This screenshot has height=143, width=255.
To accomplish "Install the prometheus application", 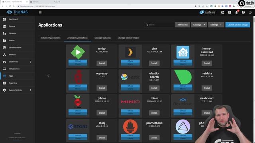I will click(154, 138).
